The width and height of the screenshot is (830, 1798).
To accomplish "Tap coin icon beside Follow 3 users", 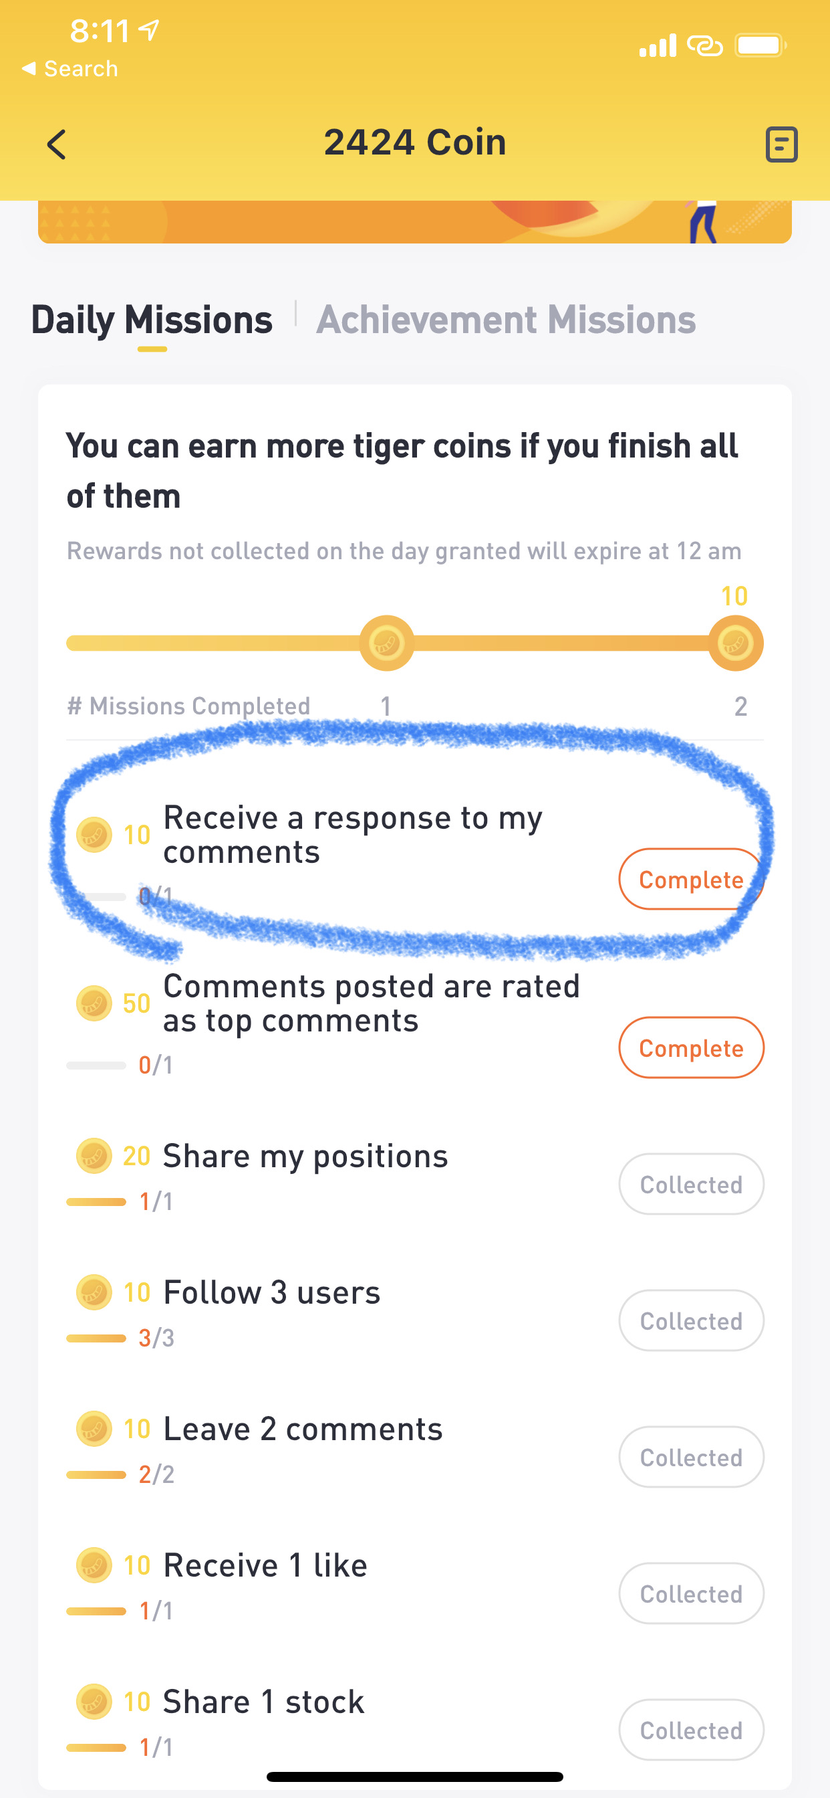I will click(x=94, y=1292).
